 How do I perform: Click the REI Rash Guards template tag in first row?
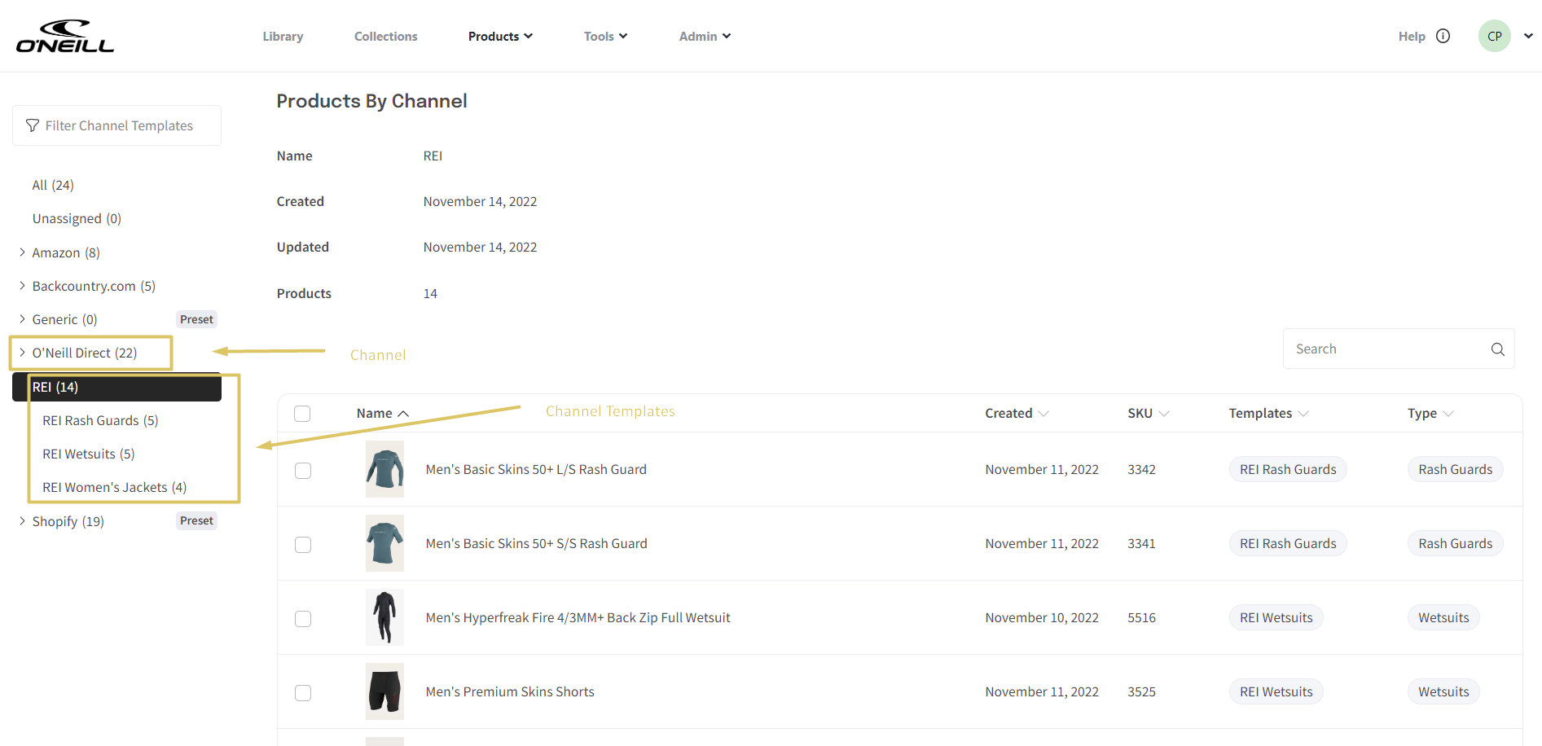1287,469
